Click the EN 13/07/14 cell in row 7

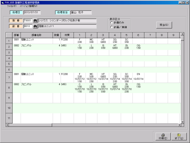[x=138, y=77]
